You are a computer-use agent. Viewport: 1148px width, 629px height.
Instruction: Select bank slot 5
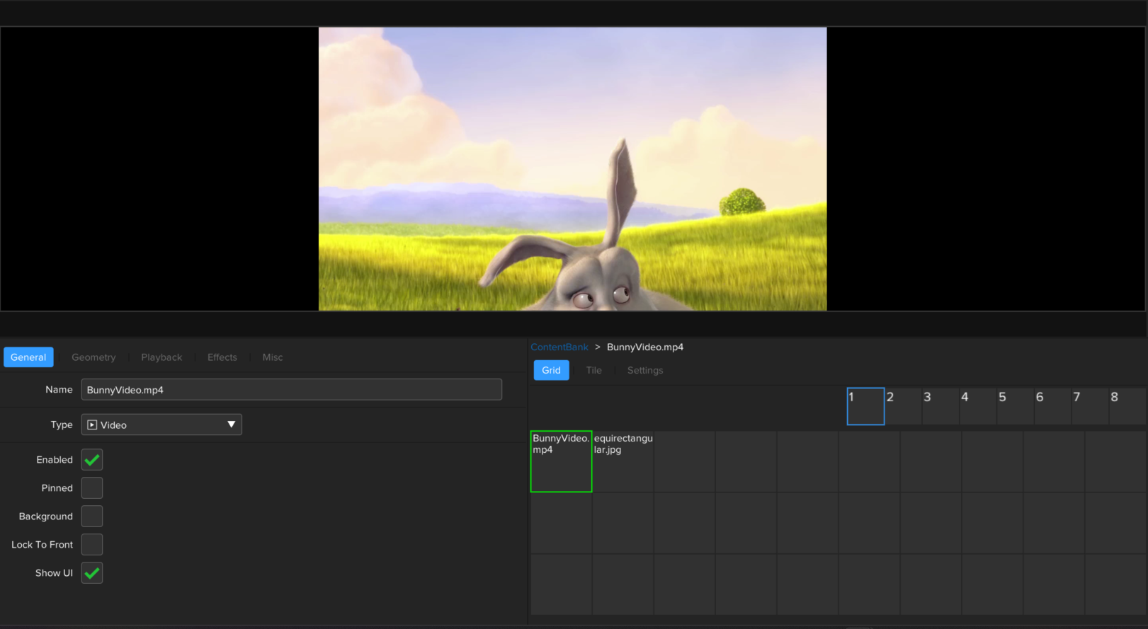tap(1015, 406)
